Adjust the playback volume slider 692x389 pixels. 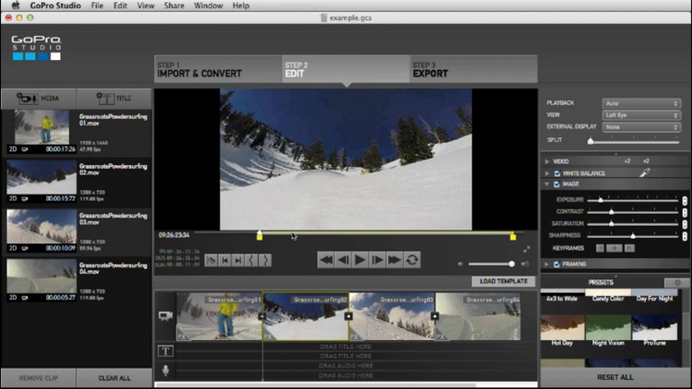(491, 264)
